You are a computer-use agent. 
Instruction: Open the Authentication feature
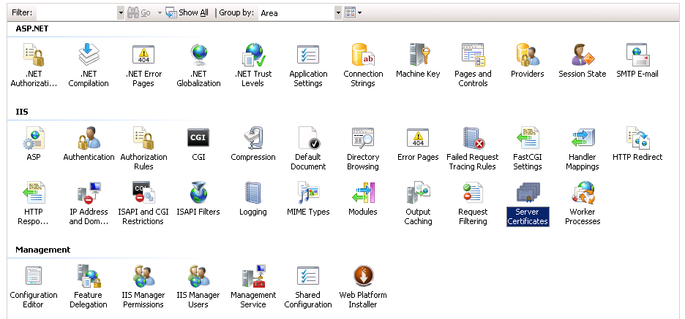click(x=89, y=144)
